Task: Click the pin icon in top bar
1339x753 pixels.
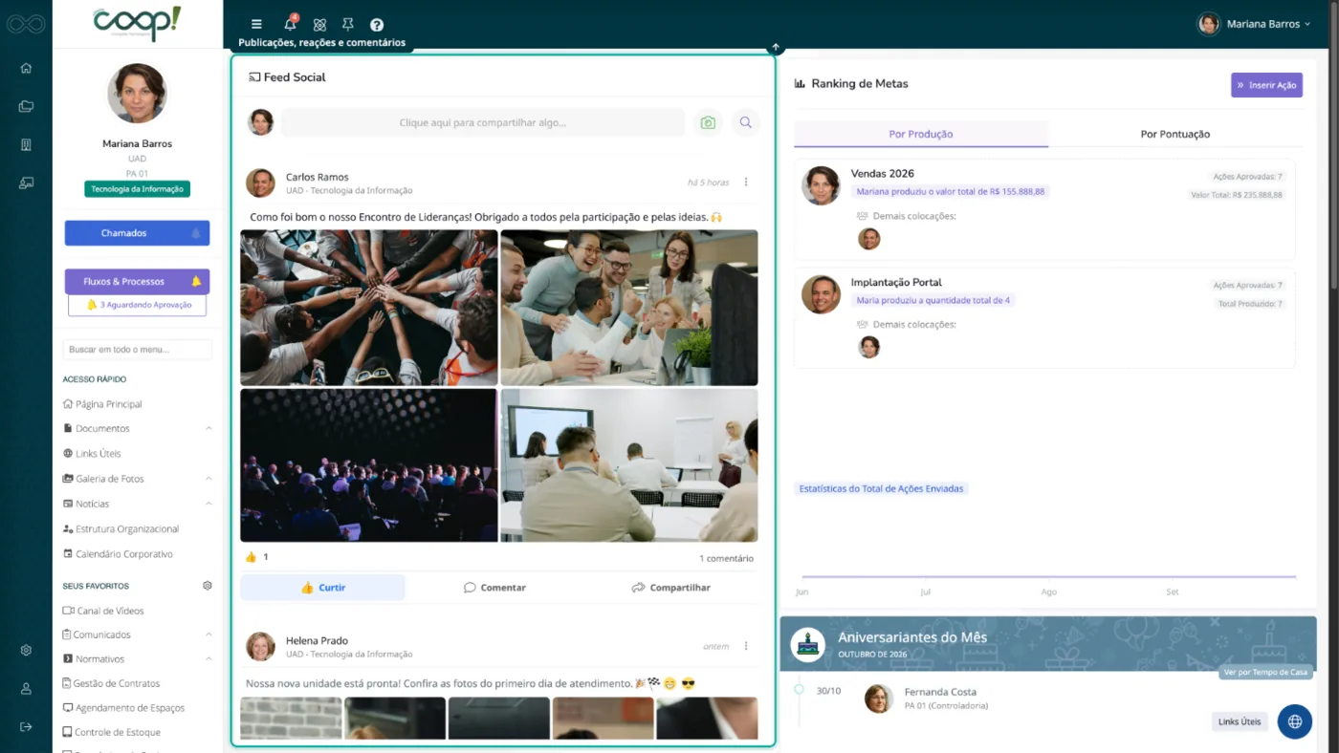Action: [x=348, y=25]
